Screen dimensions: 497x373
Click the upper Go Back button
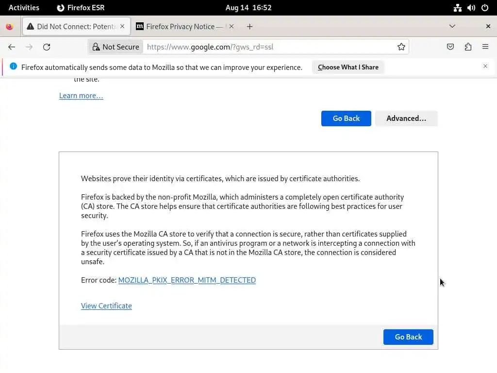[x=346, y=119]
